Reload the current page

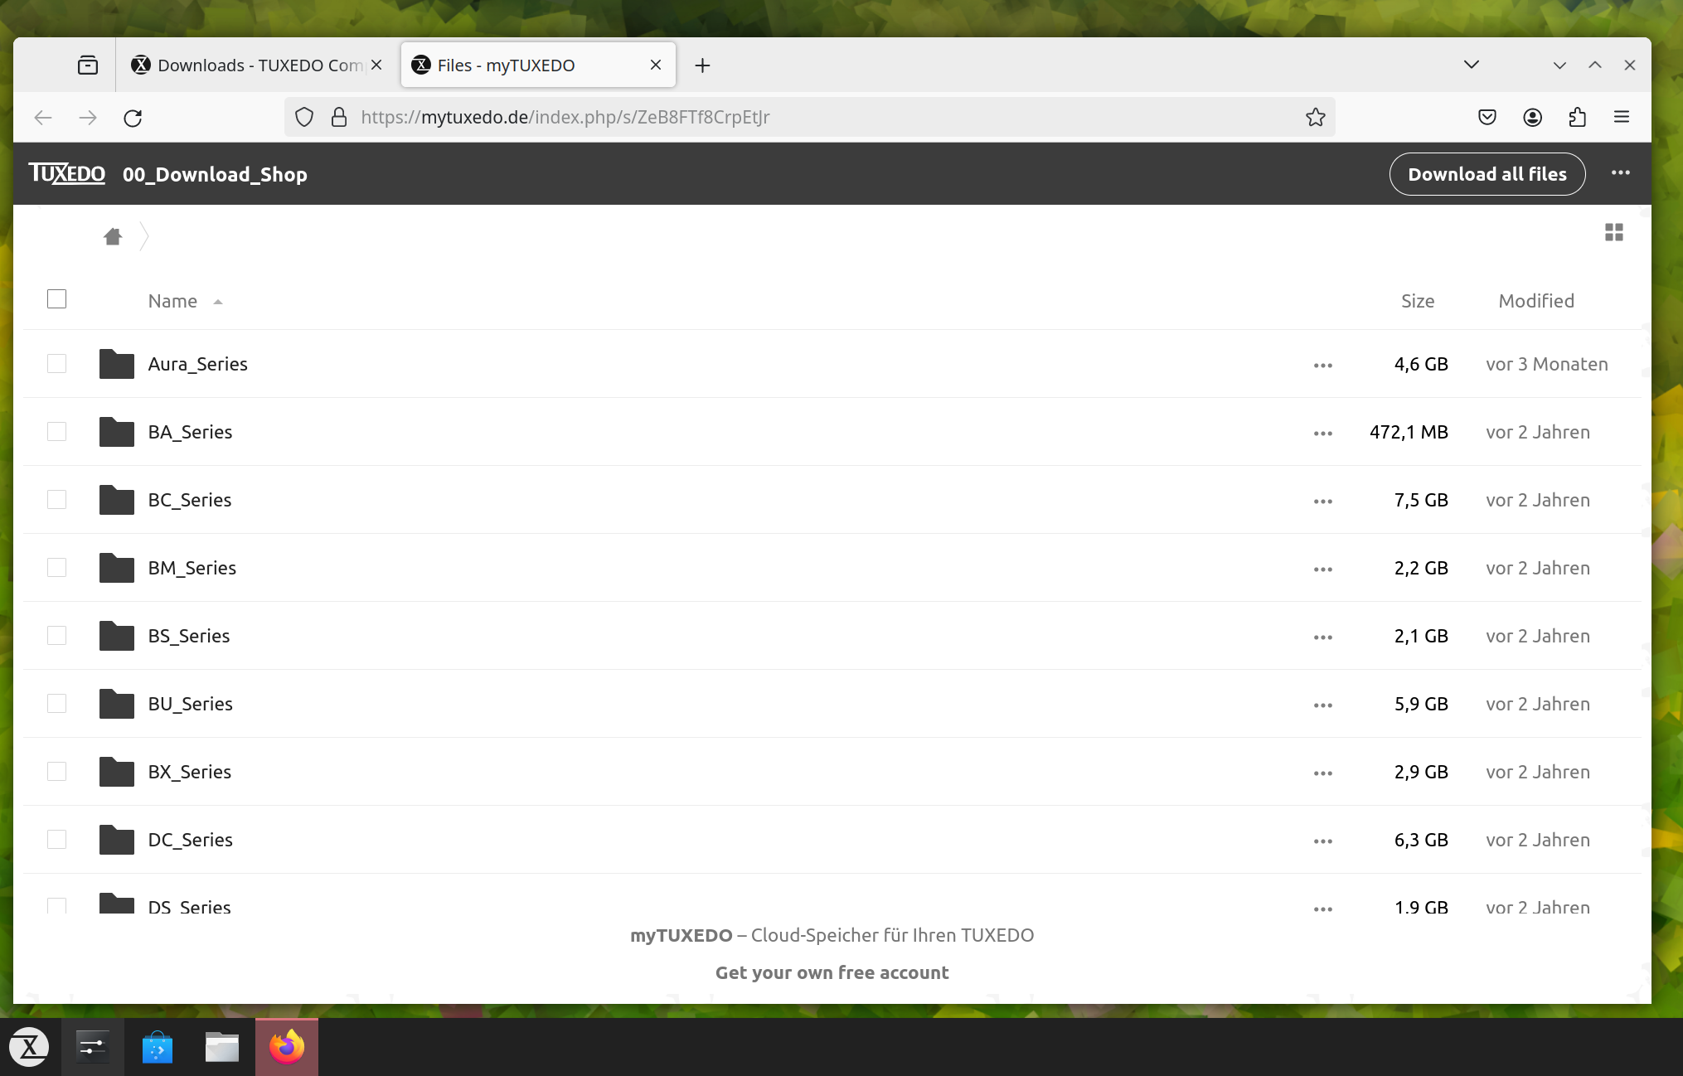(133, 118)
